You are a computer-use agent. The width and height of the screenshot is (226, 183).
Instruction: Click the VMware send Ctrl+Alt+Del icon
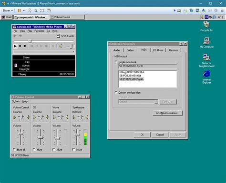pyautogui.click(x=30, y=10)
